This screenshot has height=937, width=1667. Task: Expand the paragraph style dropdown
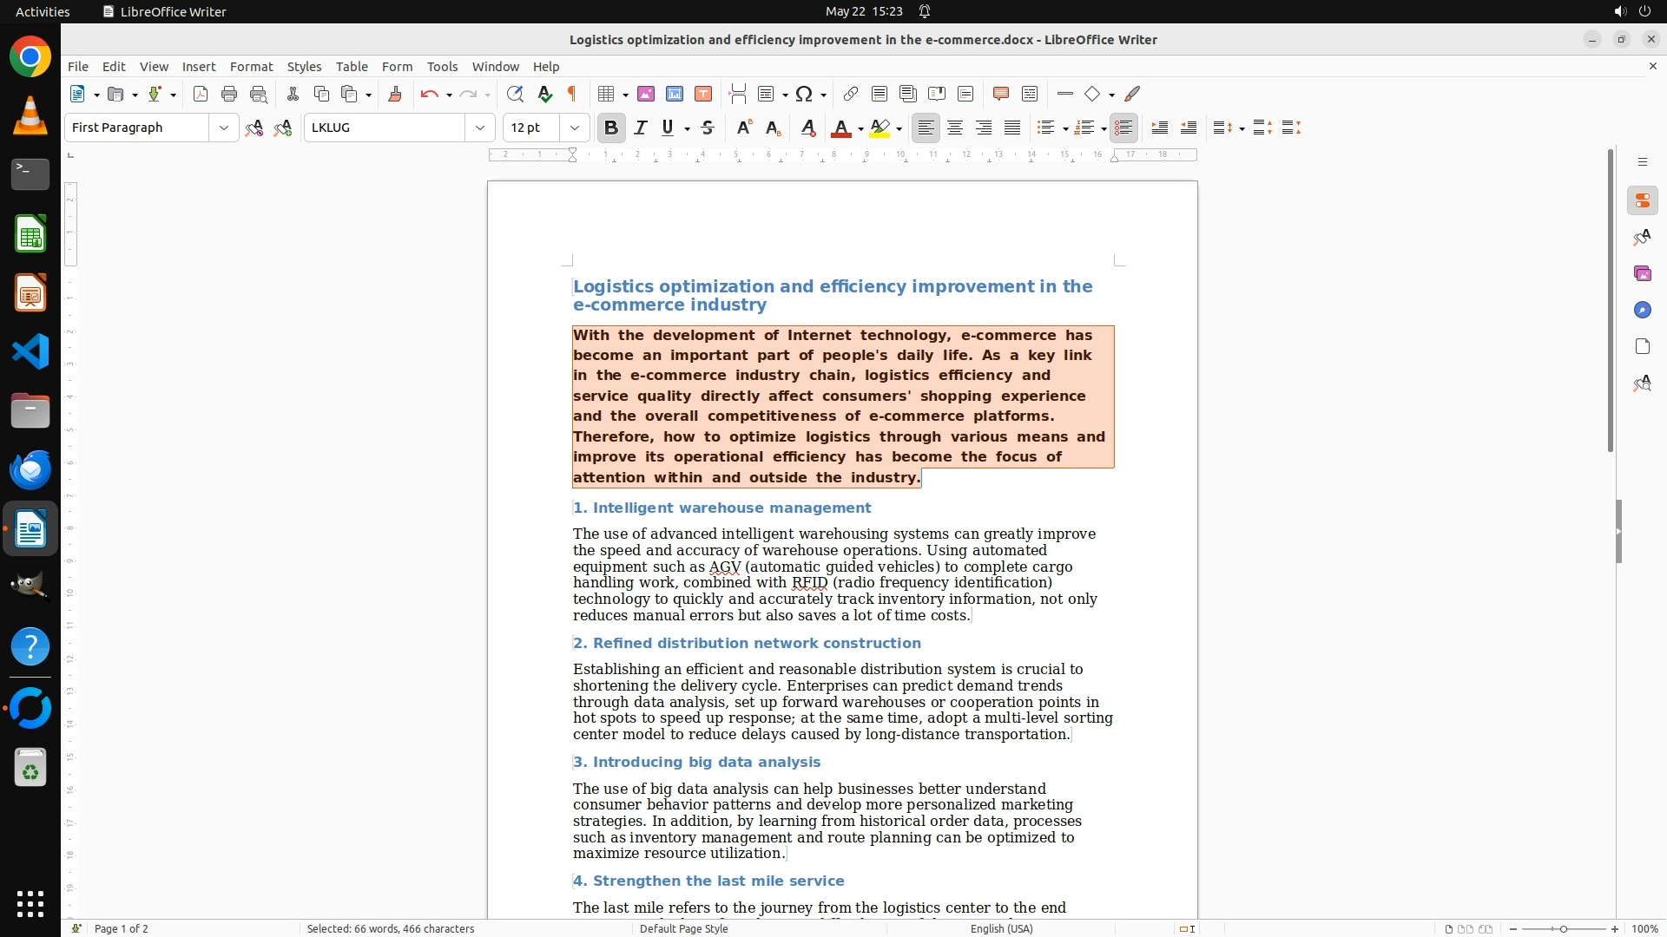tap(223, 128)
